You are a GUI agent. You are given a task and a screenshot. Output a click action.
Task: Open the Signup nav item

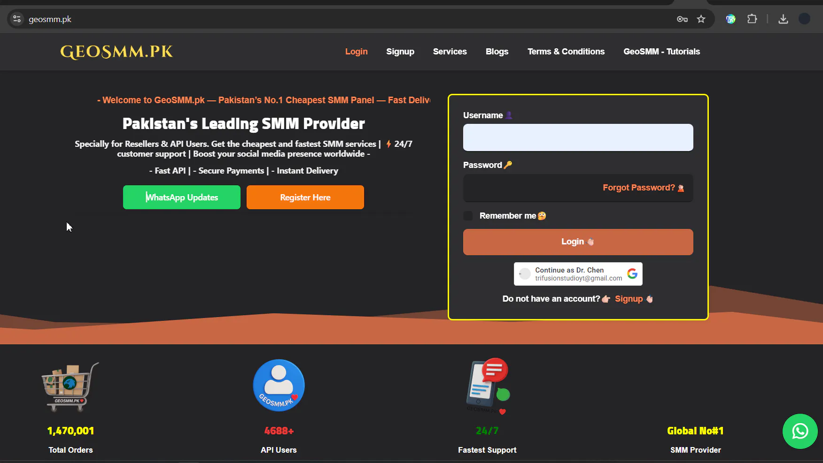(400, 52)
